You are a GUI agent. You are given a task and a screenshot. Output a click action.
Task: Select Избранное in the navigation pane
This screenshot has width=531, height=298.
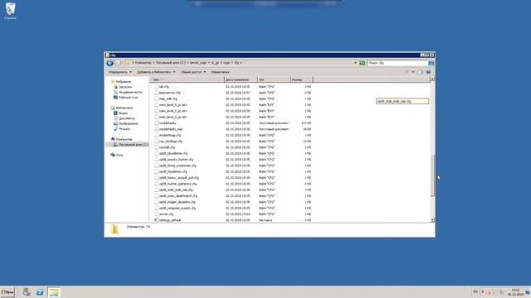pos(124,82)
